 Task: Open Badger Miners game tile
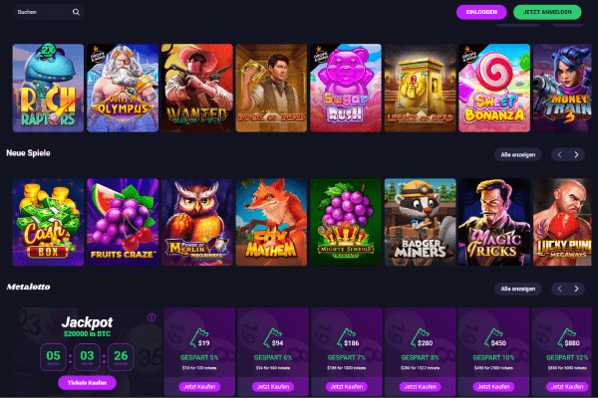click(420, 222)
